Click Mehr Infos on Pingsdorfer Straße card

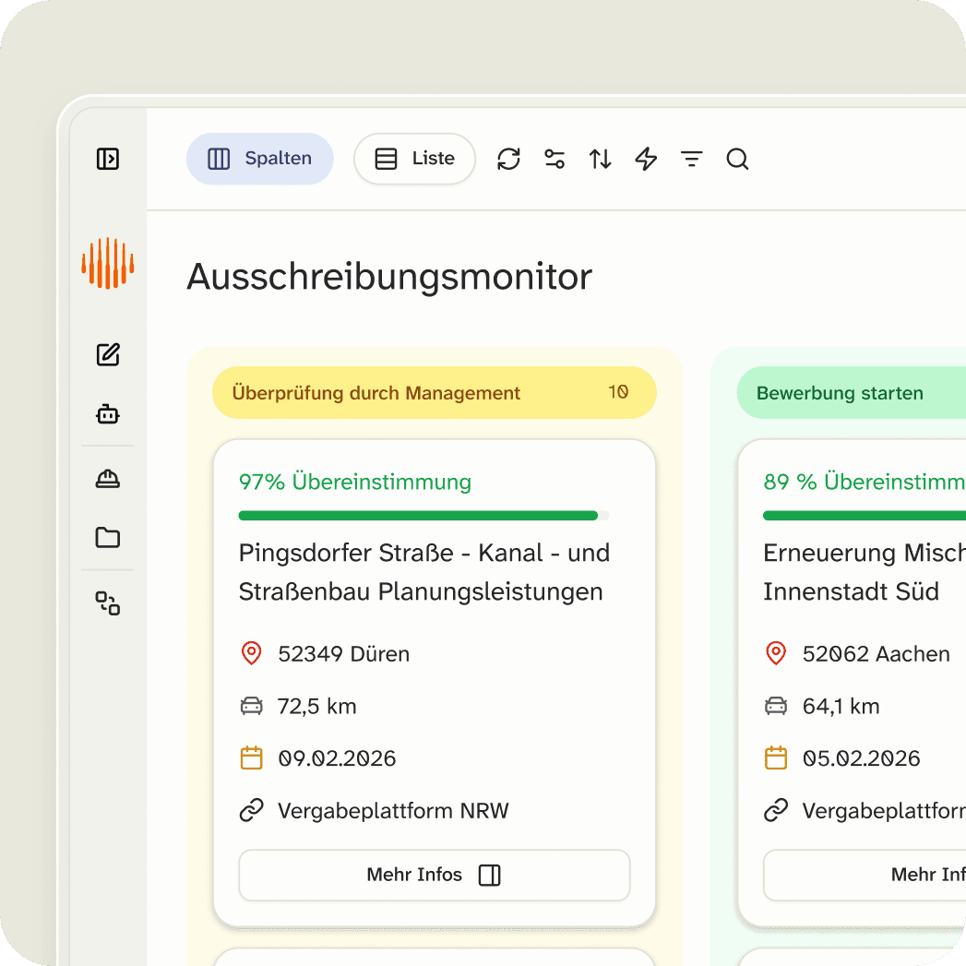(x=435, y=875)
